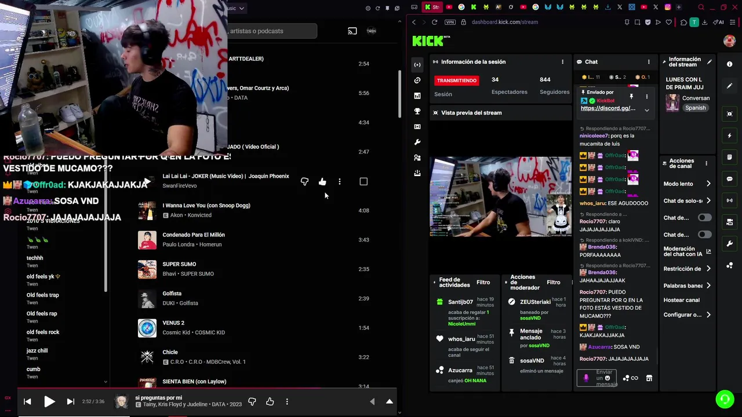Image resolution: width=742 pixels, height=417 pixels.
Task: Open the trophy achievements icon in Kick sidebar
Action: (417, 111)
